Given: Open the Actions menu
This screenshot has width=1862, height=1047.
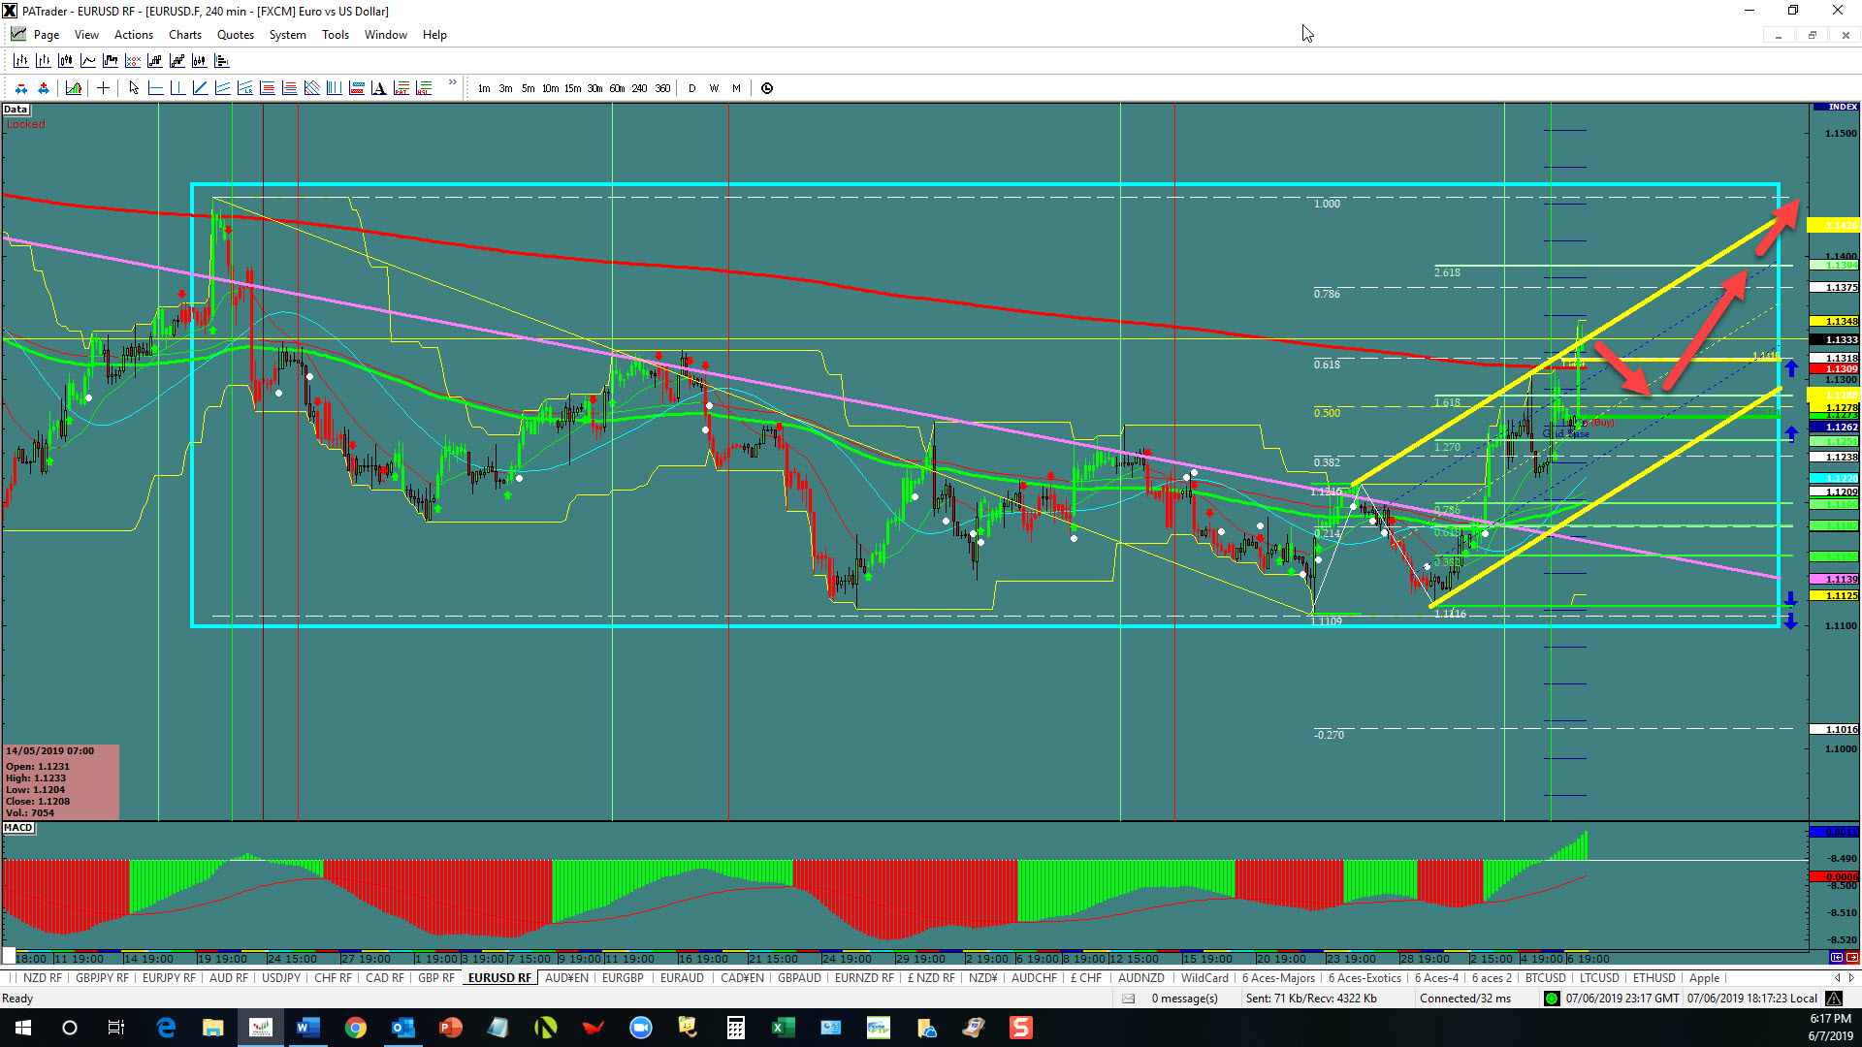Looking at the screenshot, I should coord(134,35).
